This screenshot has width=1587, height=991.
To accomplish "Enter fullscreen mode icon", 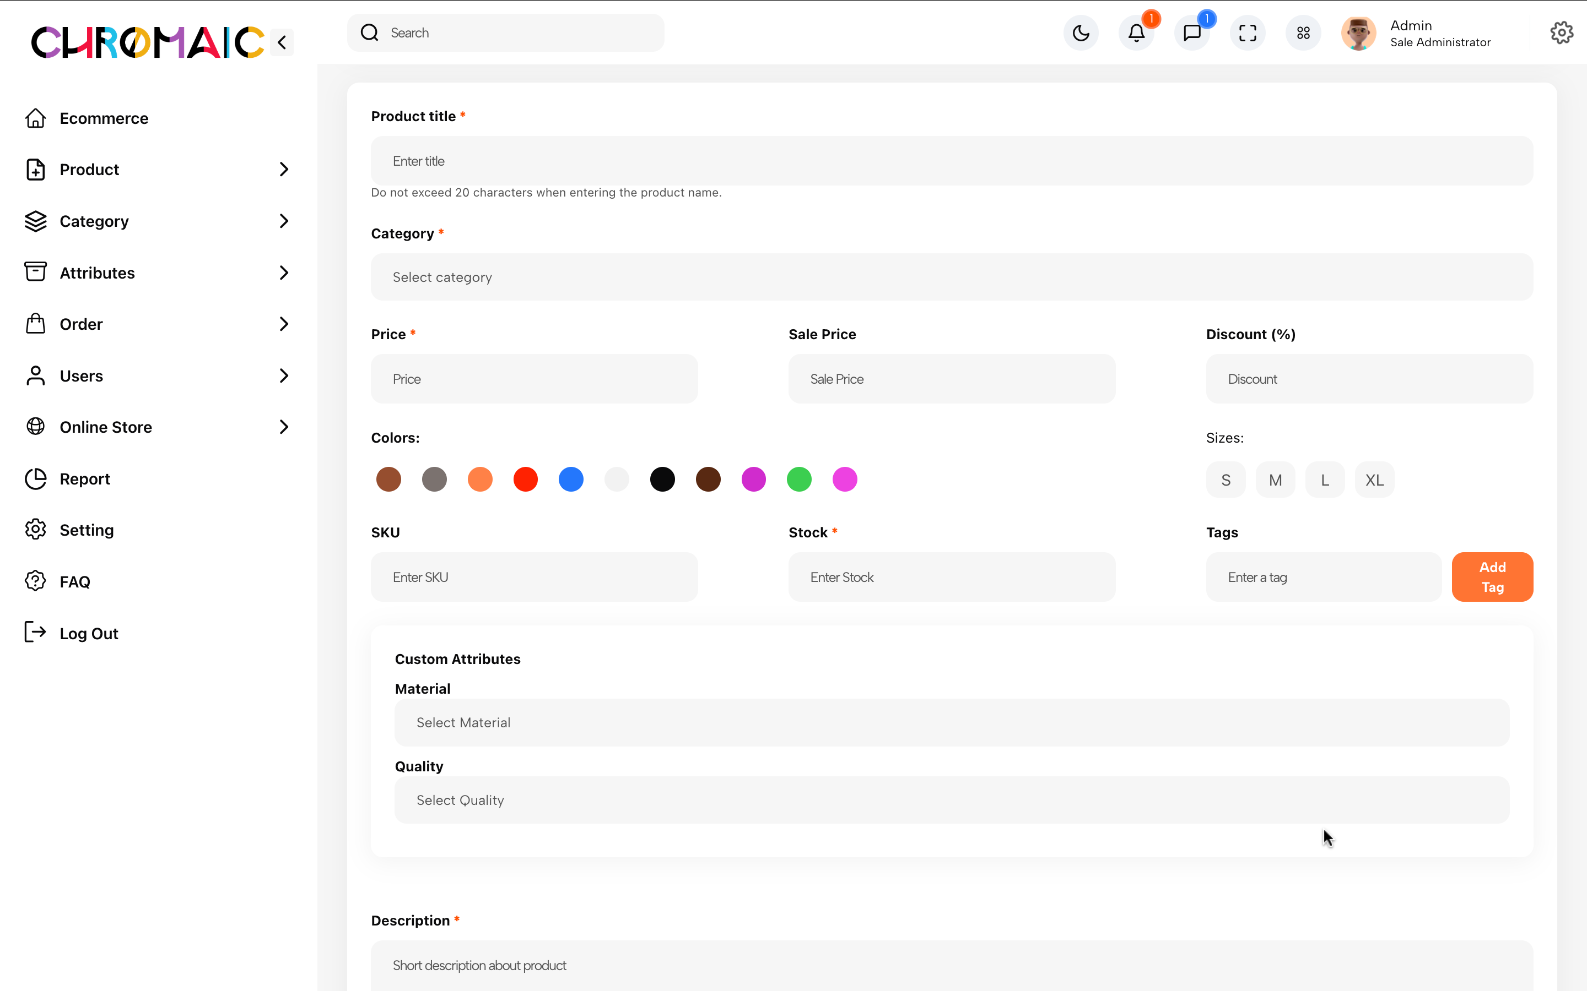I will point(1248,33).
